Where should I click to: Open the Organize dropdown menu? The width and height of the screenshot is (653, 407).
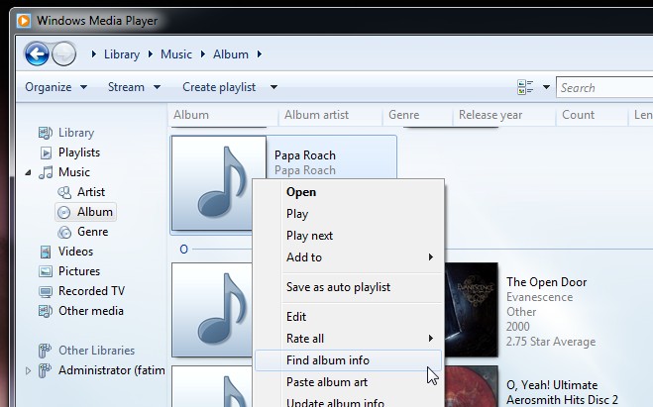pos(55,87)
